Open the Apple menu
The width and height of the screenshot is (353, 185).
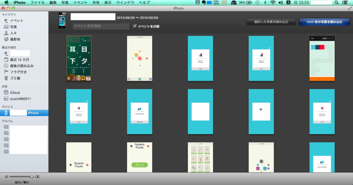[x=7, y=3]
